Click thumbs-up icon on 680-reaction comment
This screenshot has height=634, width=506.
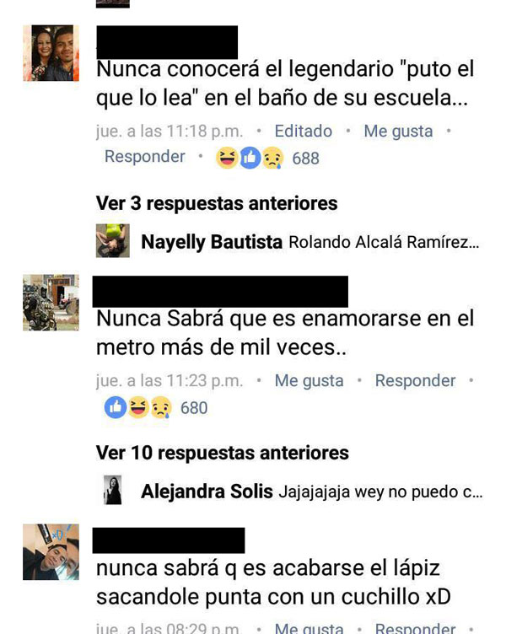(116, 407)
